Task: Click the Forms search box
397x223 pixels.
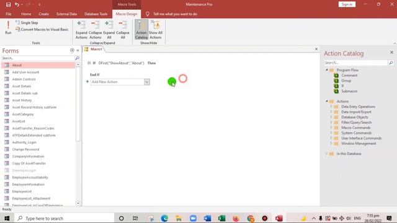Action: (x=38, y=58)
